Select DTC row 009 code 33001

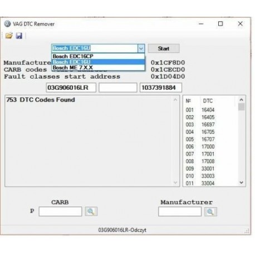(210, 169)
